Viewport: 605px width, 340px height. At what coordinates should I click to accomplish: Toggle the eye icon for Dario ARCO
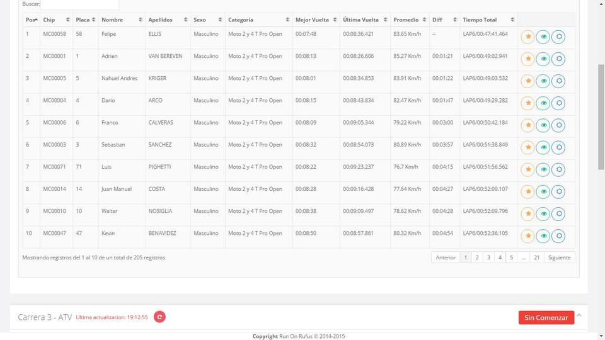543,103
